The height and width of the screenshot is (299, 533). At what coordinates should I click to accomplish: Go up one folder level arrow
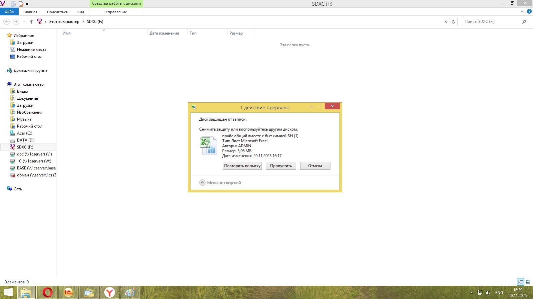(x=32, y=22)
